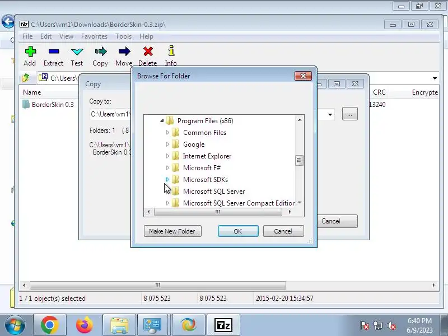The image size is (448, 336).
Task: Click the CRC column header
Action: pyautogui.click(x=379, y=92)
